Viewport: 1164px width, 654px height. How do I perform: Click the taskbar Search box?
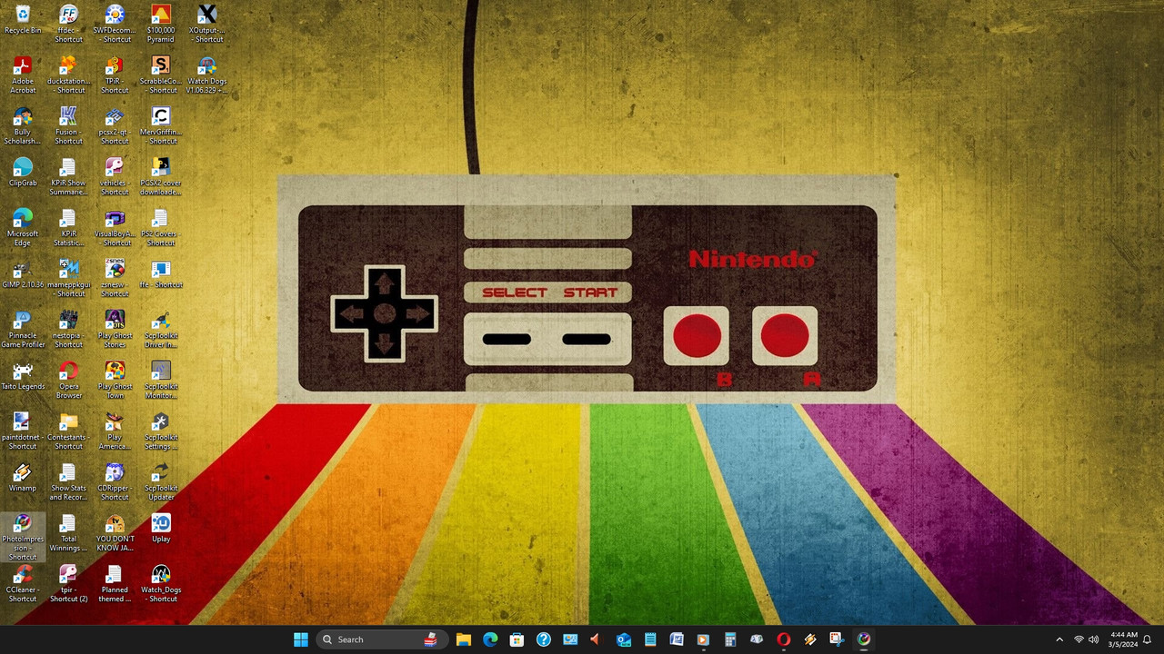point(381,639)
